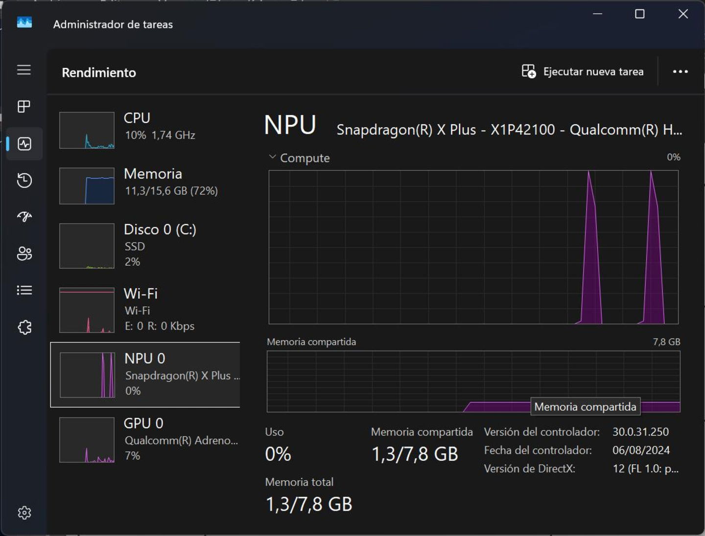Click the Uso 0% value
The image size is (705, 536).
[278, 454]
